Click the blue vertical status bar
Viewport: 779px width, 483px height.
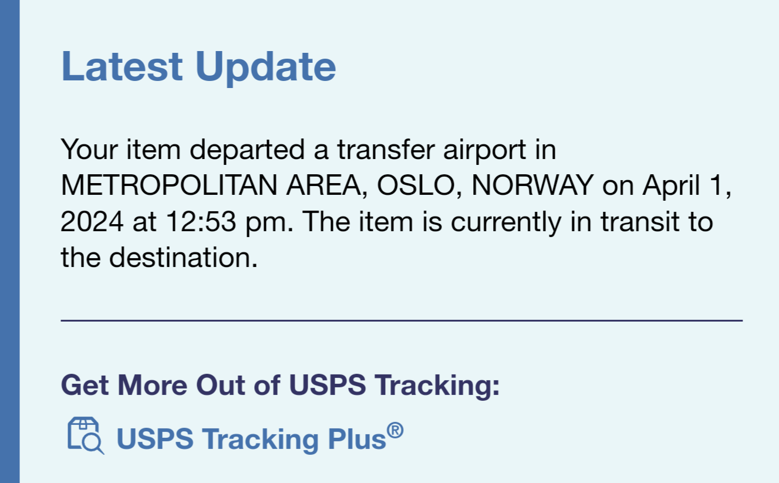click(10, 241)
